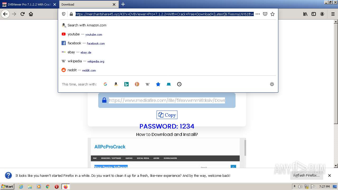Close the Download tab
This screenshot has width=338, height=190.
(114, 4)
